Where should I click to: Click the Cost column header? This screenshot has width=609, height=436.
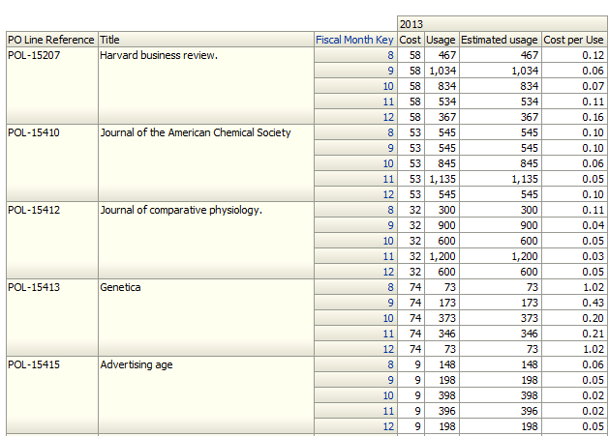pyautogui.click(x=411, y=40)
